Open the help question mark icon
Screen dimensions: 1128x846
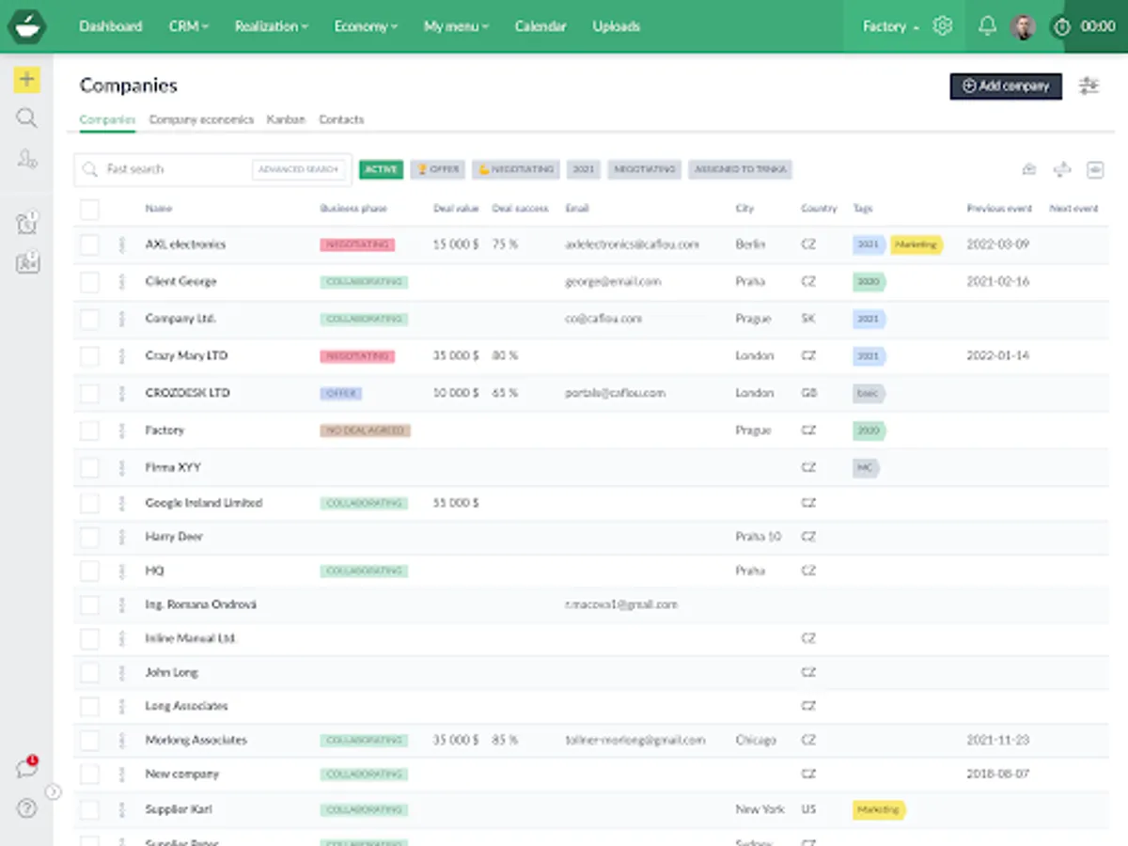(26, 807)
